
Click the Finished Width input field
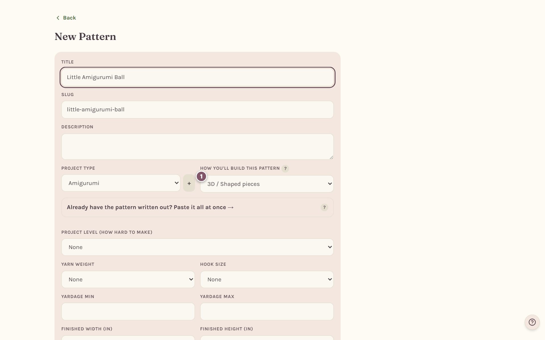coord(128,338)
